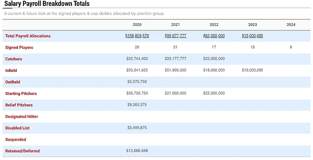Select the Starting Pitchers row label
313x160 pixels.
[x=21, y=93]
